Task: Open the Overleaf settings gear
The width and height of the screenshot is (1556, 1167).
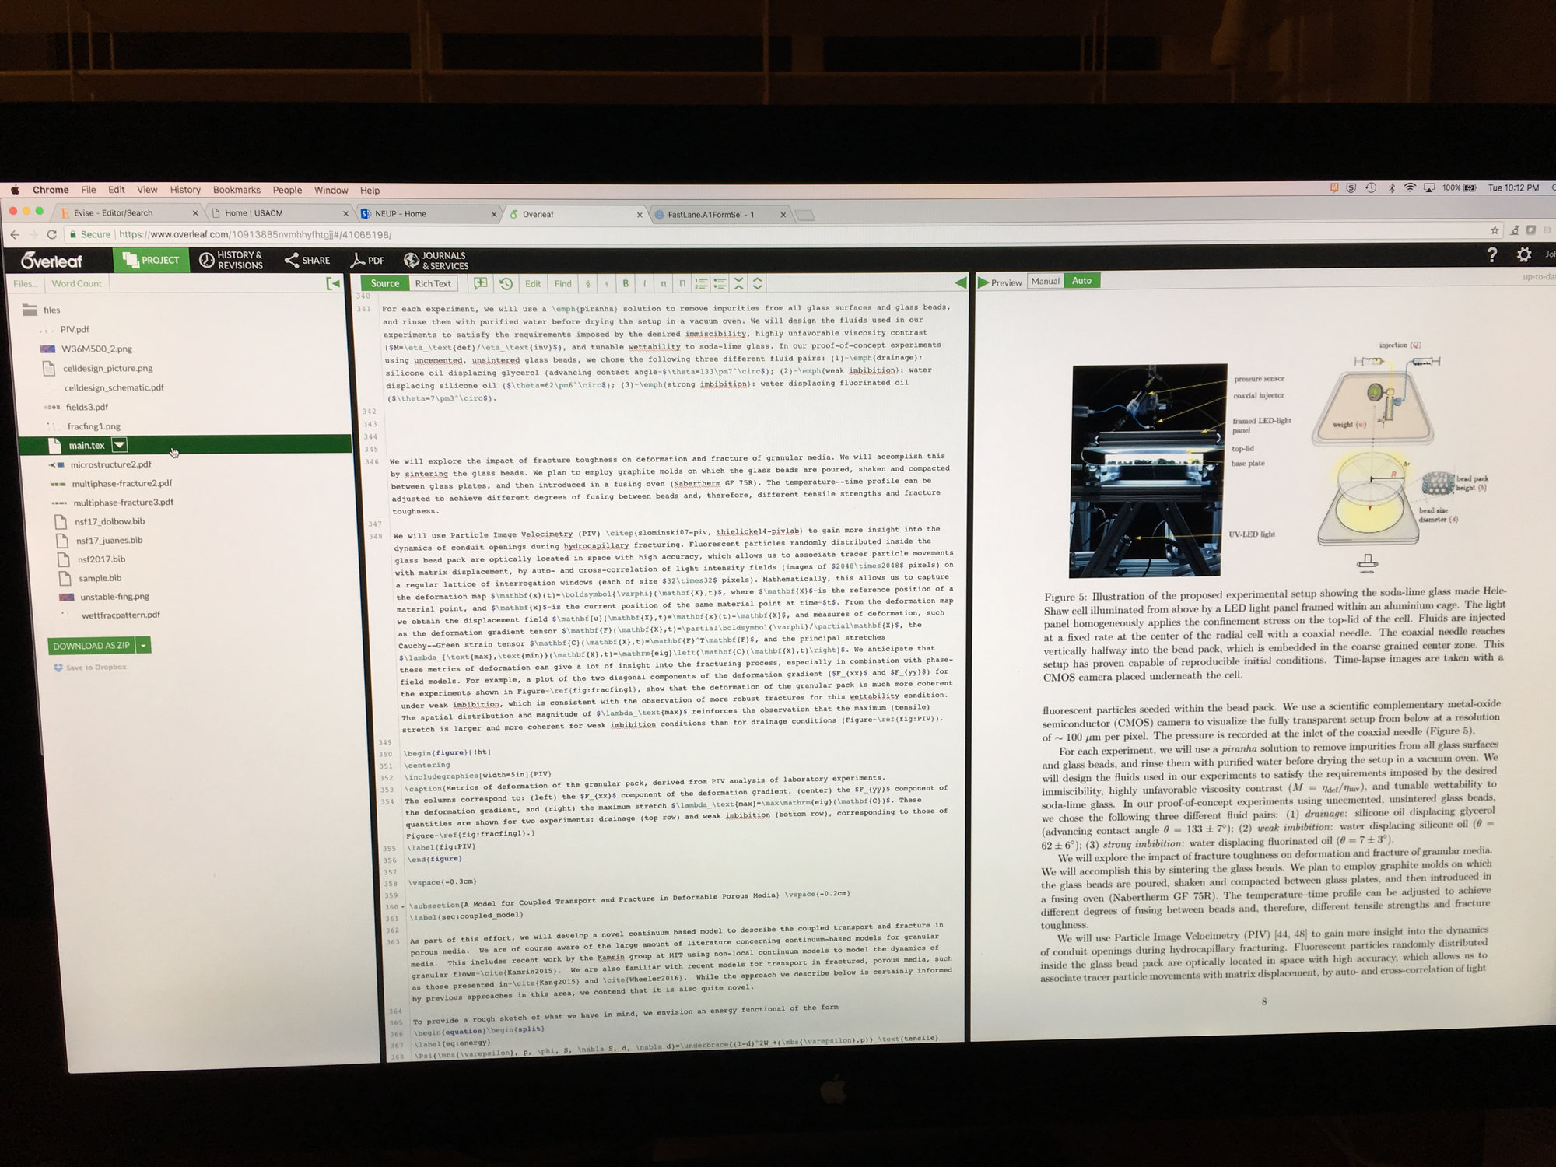Action: pos(1523,254)
